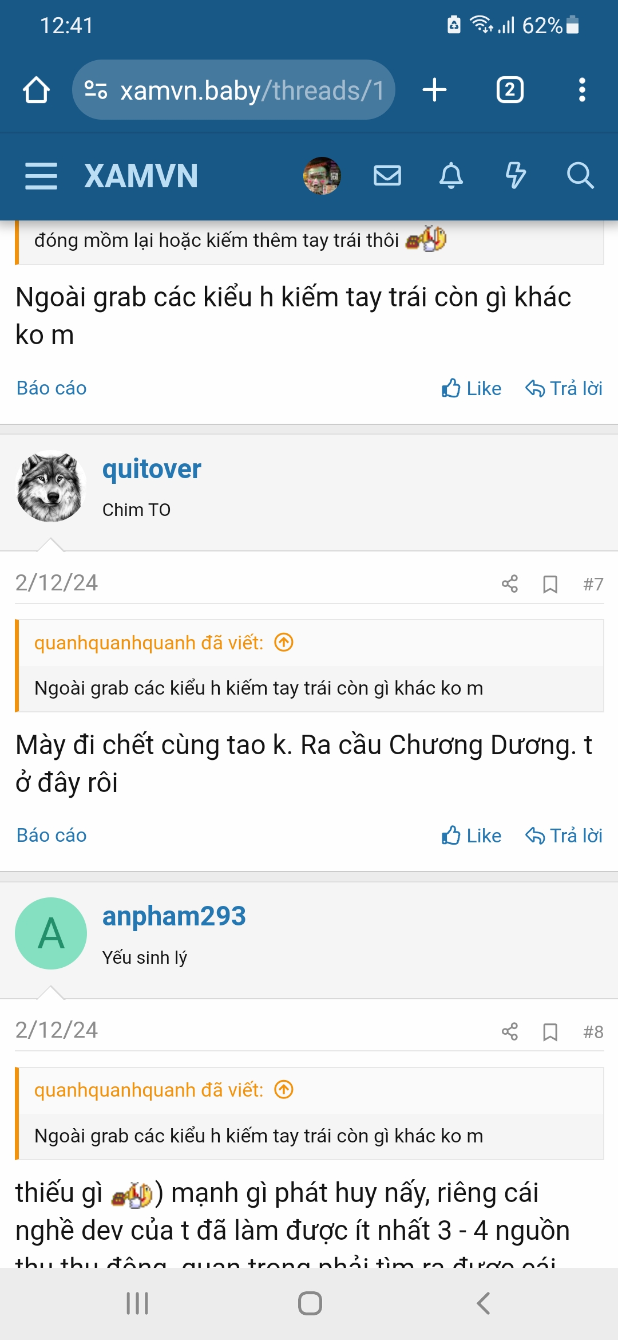Open the lightning bolt what's new icon
The image size is (618, 1340).
(x=516, y=175)
